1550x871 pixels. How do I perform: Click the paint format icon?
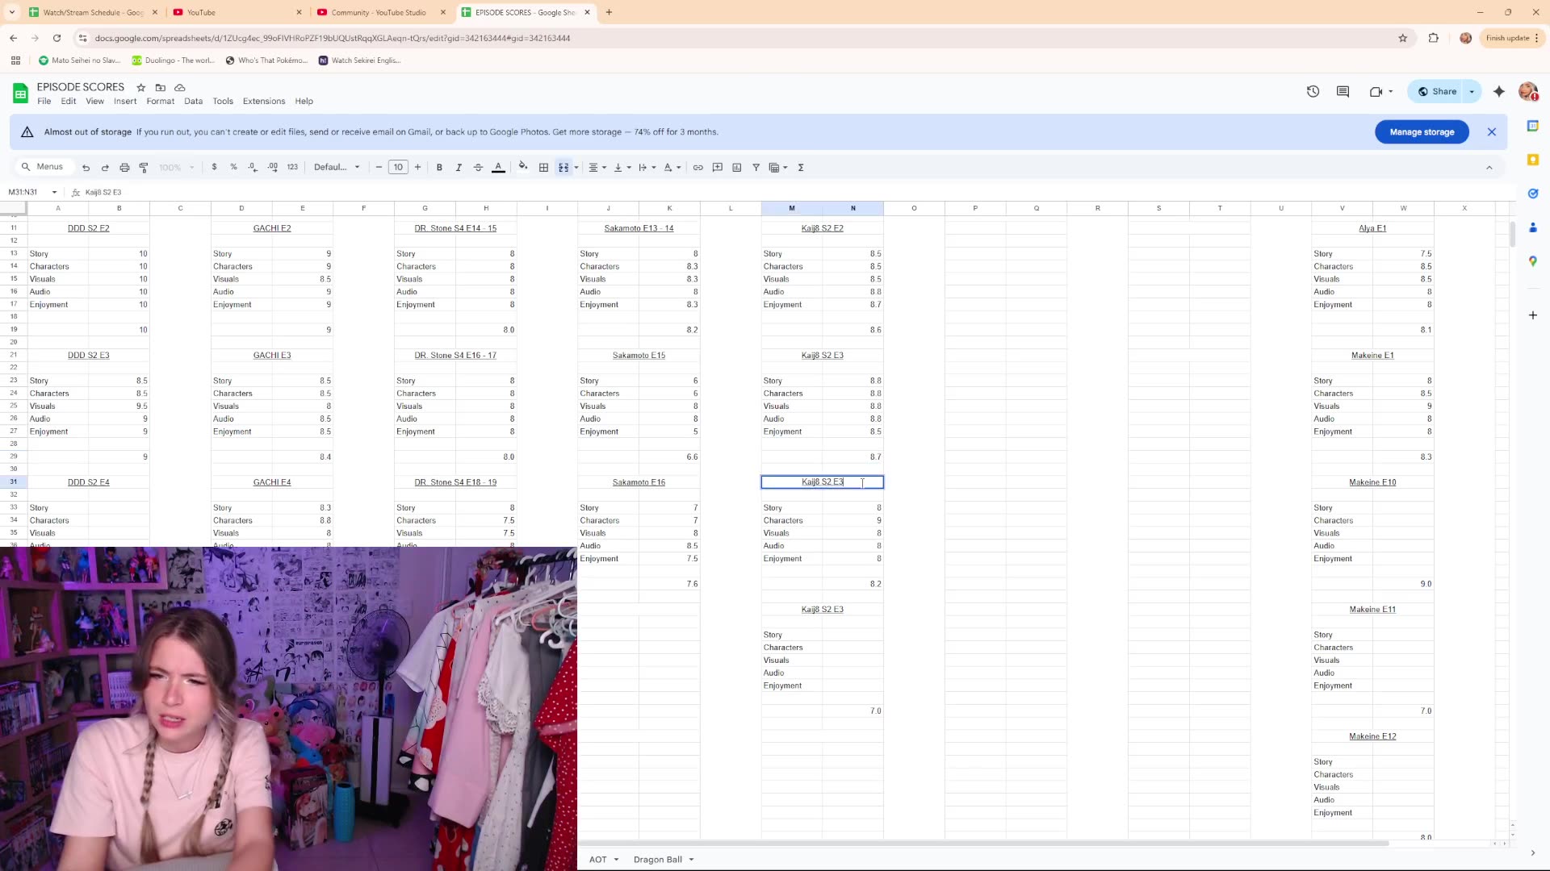[144, 168]
